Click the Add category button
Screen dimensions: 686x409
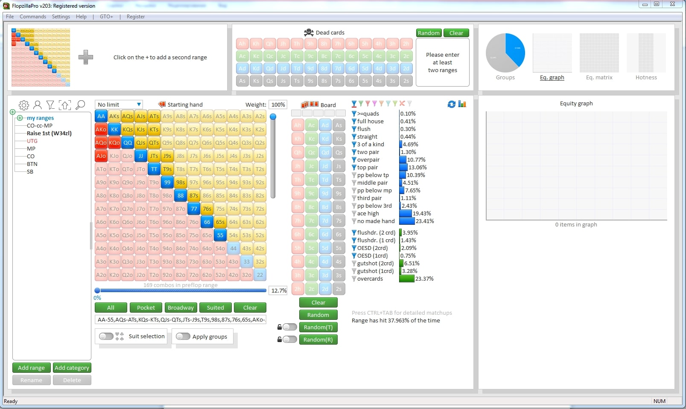click(x=72, y=368)
